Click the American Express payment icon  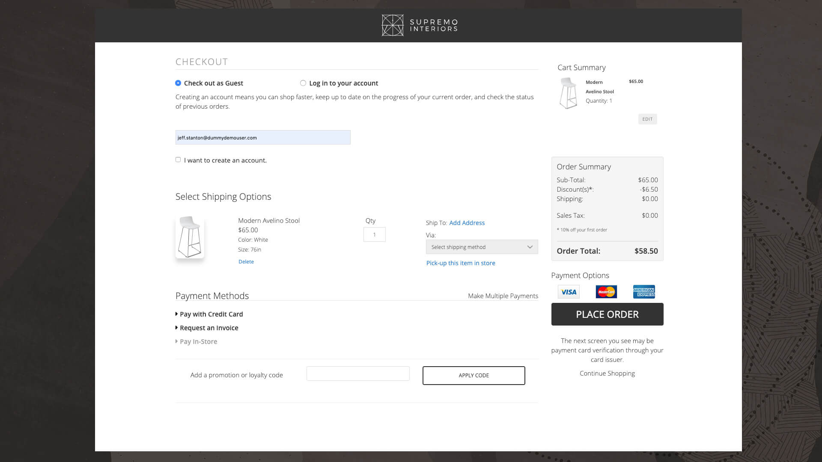pos(644,291)
